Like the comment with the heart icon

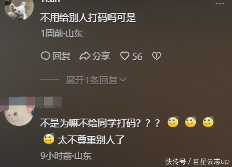click(124, 56)
